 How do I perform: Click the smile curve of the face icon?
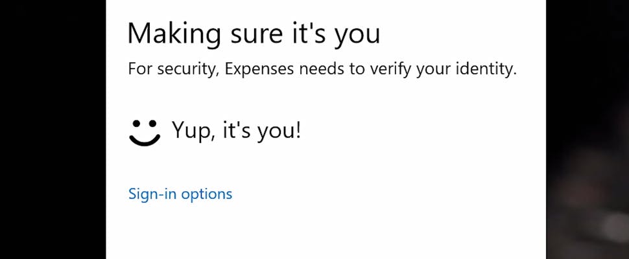(x=144, y=139)
